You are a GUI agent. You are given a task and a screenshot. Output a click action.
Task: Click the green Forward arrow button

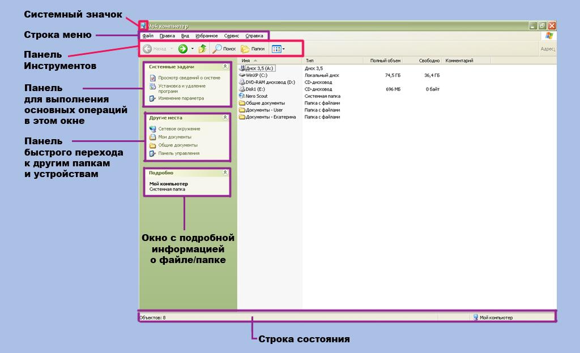click(182, 49)
